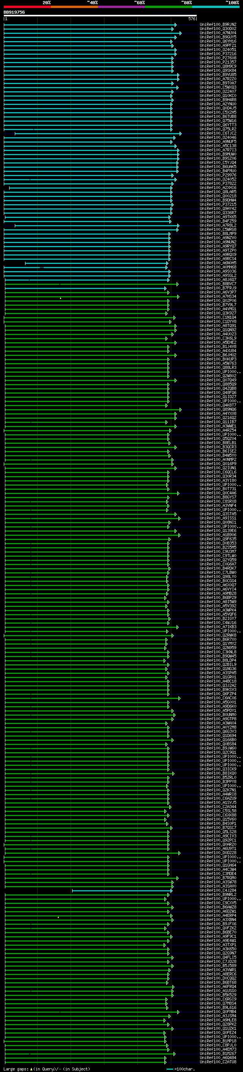The height and width of the screenshot is (1072, 243).
Task: Select hit UniRef100_P37216
Action: tap(218, 54)
